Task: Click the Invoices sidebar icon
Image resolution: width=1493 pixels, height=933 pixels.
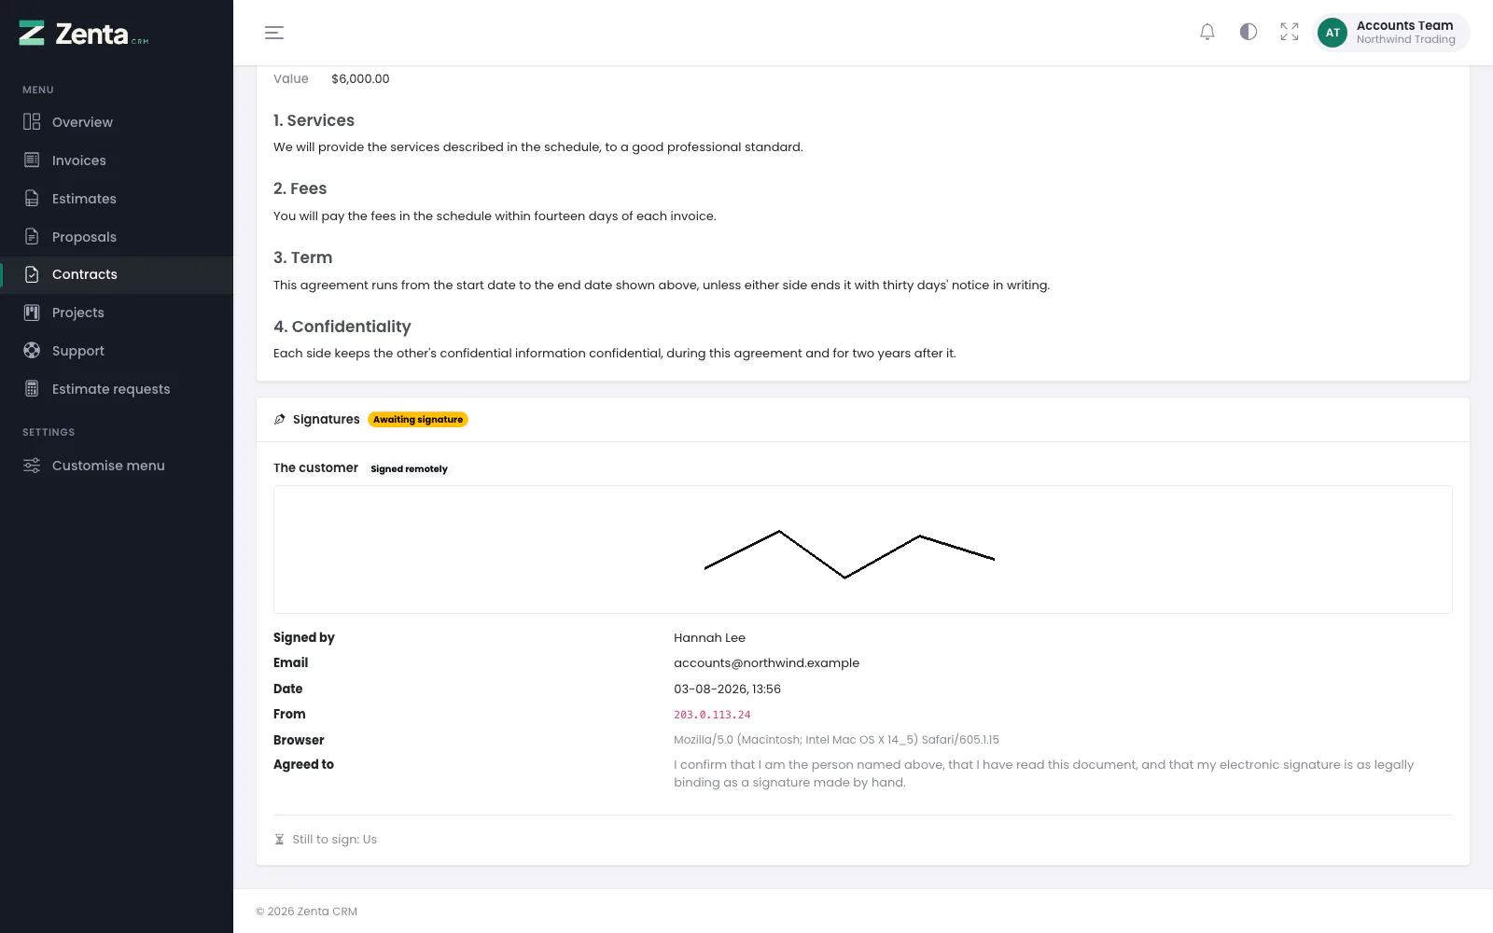Action: (32, 160)
